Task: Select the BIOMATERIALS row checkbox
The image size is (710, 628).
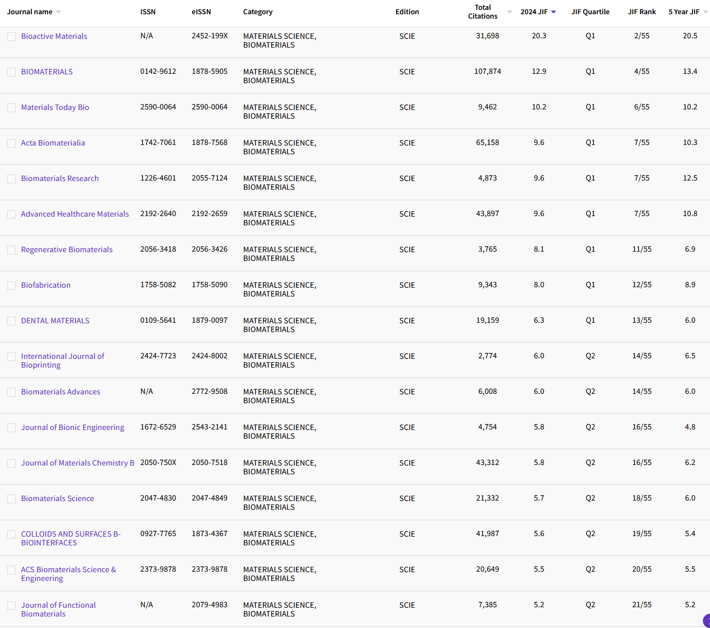Action: click(11, 72)
